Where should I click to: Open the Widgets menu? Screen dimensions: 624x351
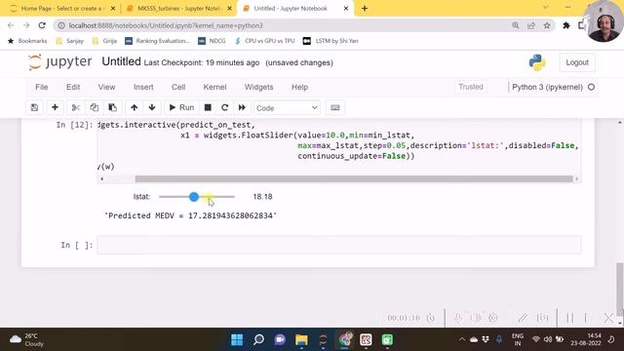click(x=258, y=87)
